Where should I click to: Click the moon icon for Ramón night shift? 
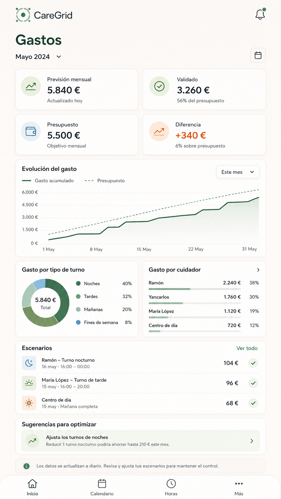(x=29, y=363)
